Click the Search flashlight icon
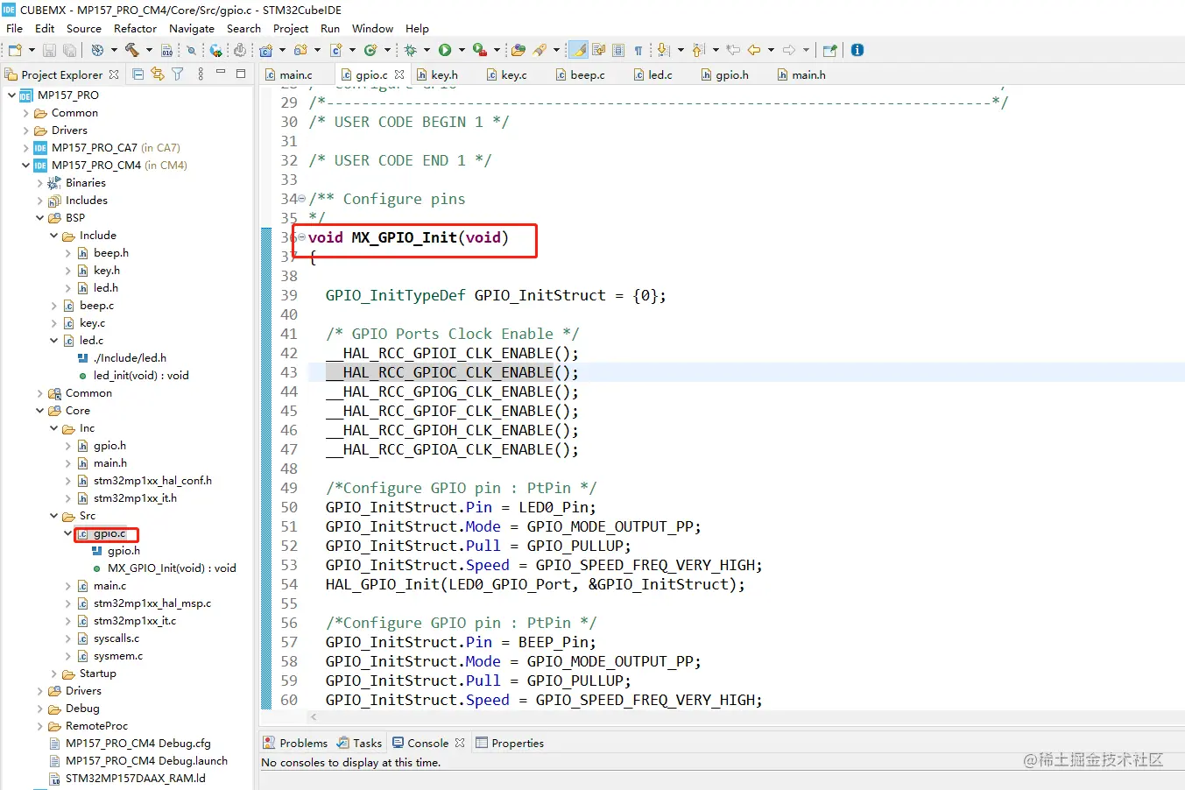The height and width of the screenshot is (790, 1185). point(540,51)
